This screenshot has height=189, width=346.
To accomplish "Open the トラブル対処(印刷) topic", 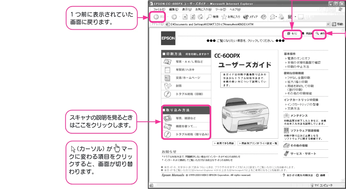I will (186, 94).
